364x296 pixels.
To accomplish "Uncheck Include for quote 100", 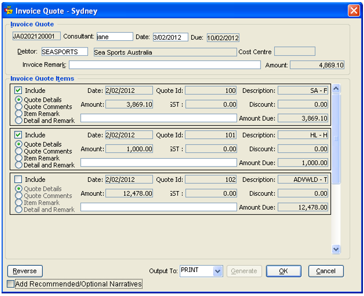I will coord(18,90).
